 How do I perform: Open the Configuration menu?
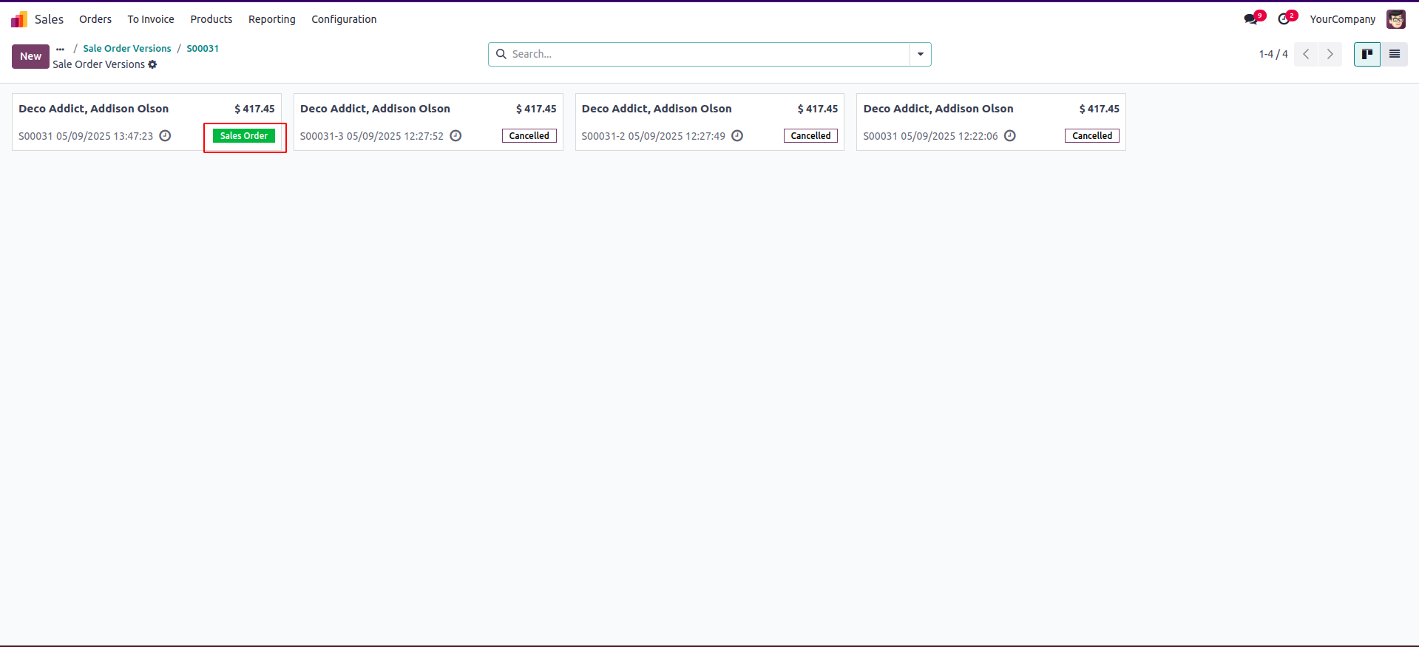(x=344, y=19)
